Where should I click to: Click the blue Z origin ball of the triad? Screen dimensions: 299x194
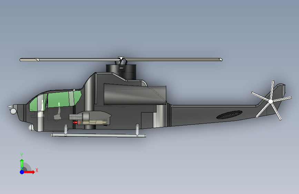pyautogui.click(x=22, y=172)
